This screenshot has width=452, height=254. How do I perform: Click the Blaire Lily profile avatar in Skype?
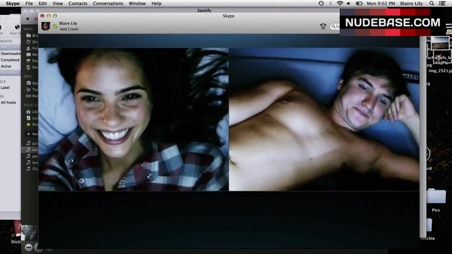(x=46, y=26)
